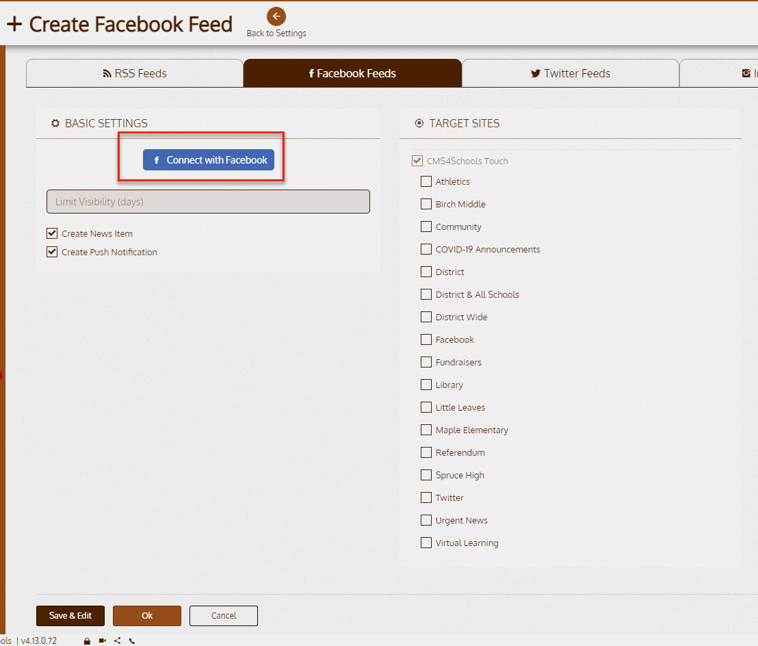Open the partially visible Instagram tab
Screen dimensions: 758x646
719,73
